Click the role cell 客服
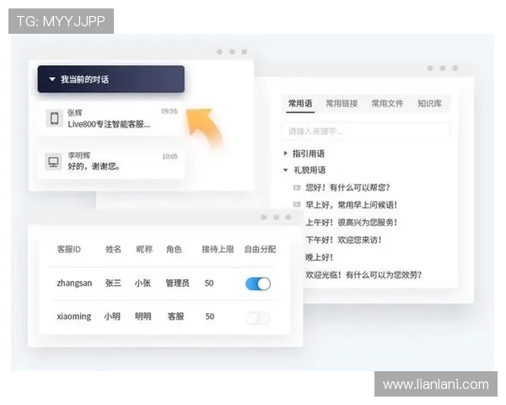Screen dimensions: 506x405 [x=176, y=316]
